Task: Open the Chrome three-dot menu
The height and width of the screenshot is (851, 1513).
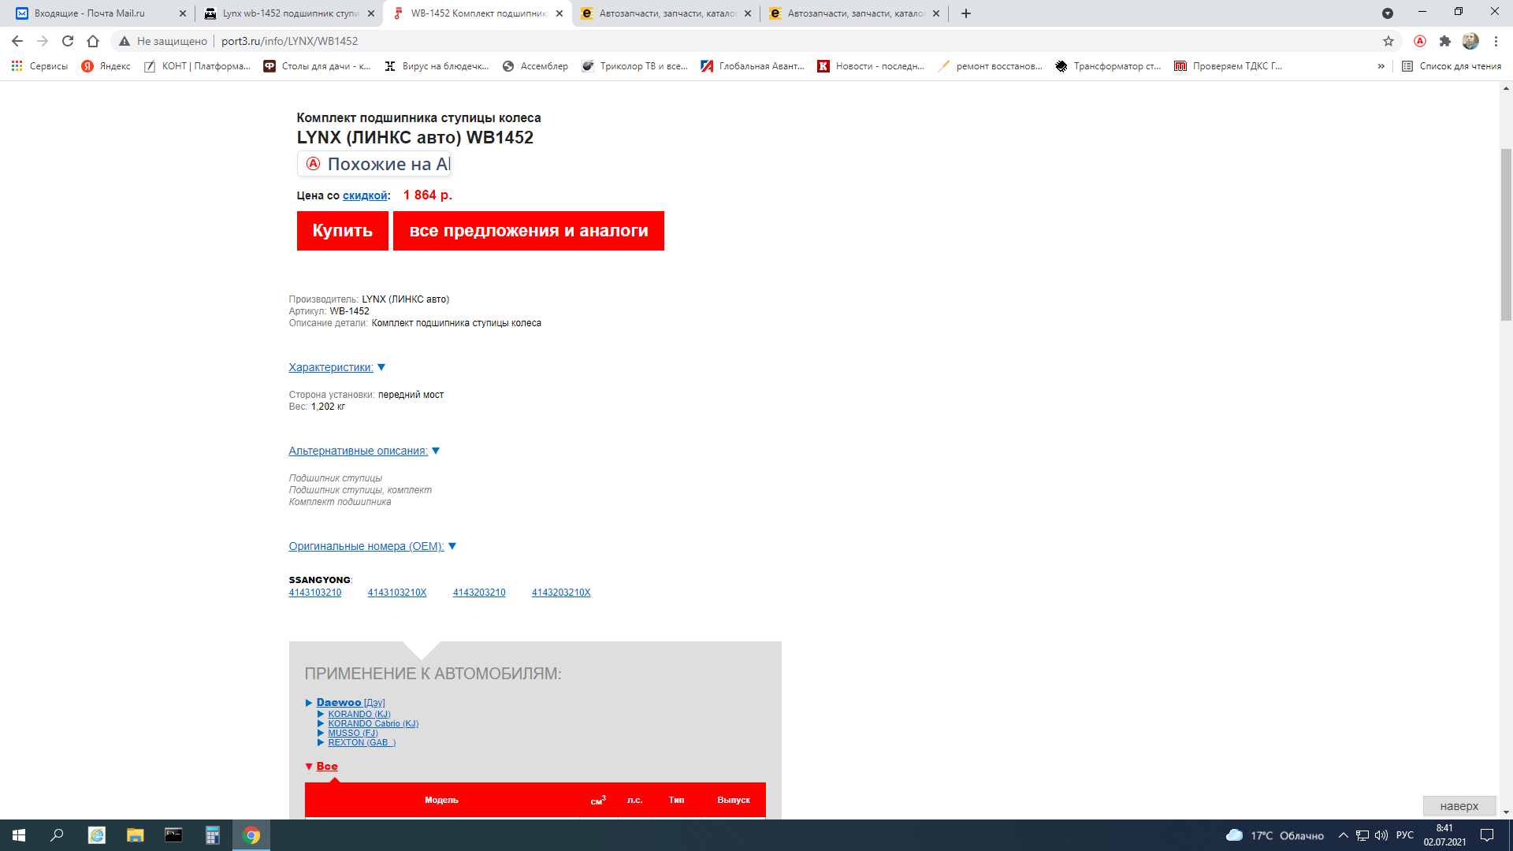Action: [1496, 41]
